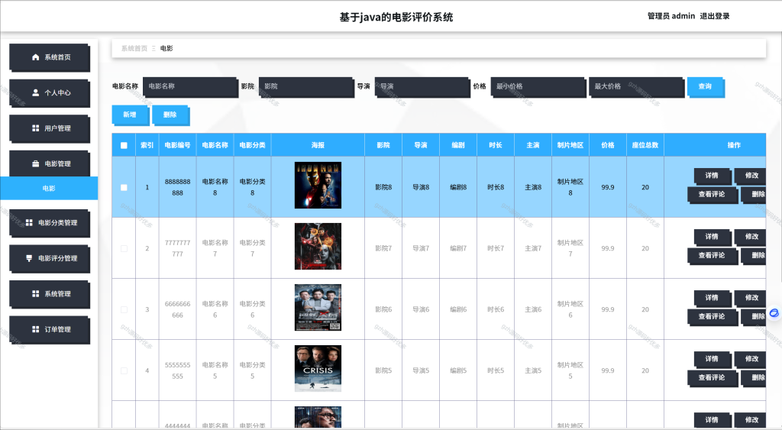Viewport: 782px width, 430px height.
Task: Open 个人中心 in the sidebar
Action: tap(50, 92)
